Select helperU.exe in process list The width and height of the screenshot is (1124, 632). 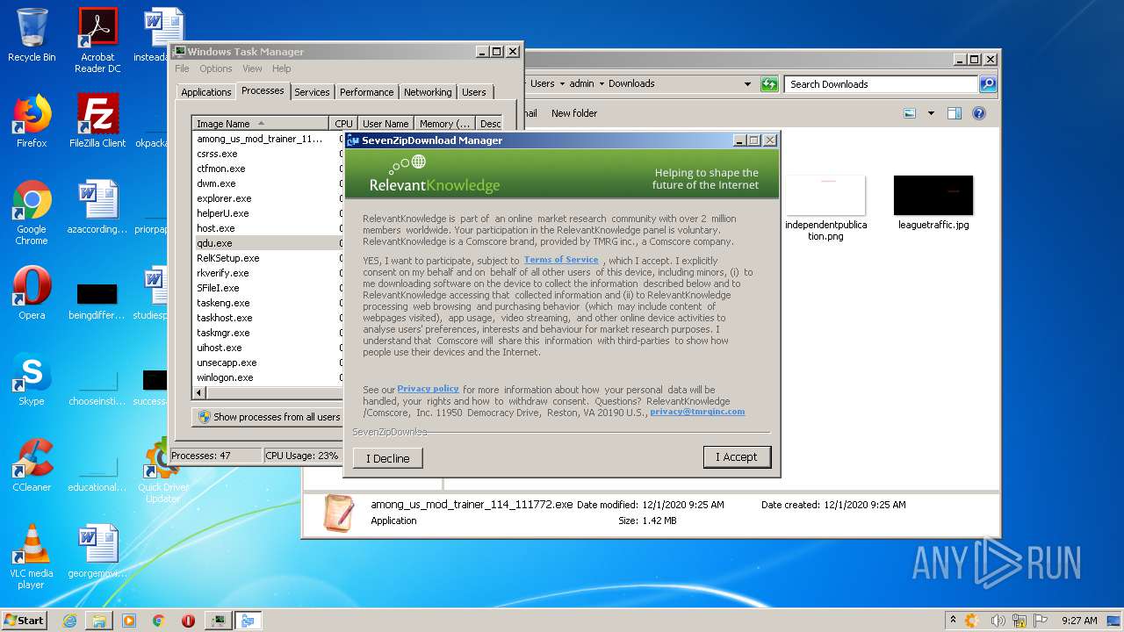tap(222, 213)
